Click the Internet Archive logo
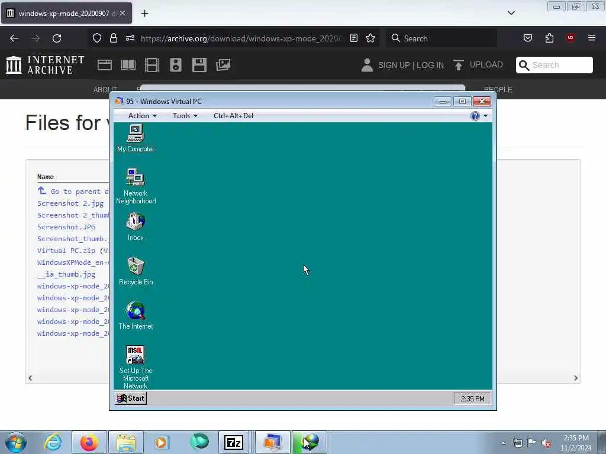 pyautogui.click(x=45, y=65)
